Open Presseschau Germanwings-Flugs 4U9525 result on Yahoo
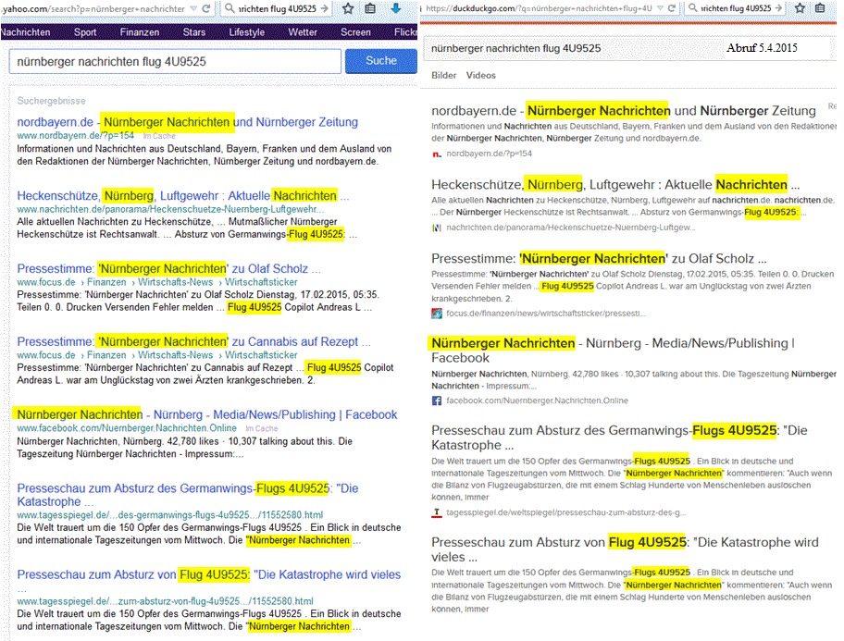This screenshot has width=844, height=641. tap(187, 495)
